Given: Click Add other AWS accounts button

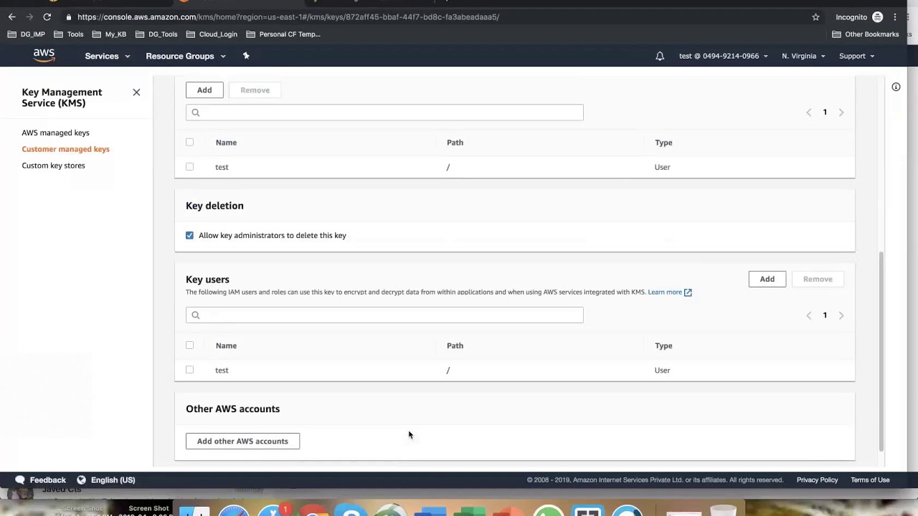Looking at the screenshot, I should click(x=242, y=441).
